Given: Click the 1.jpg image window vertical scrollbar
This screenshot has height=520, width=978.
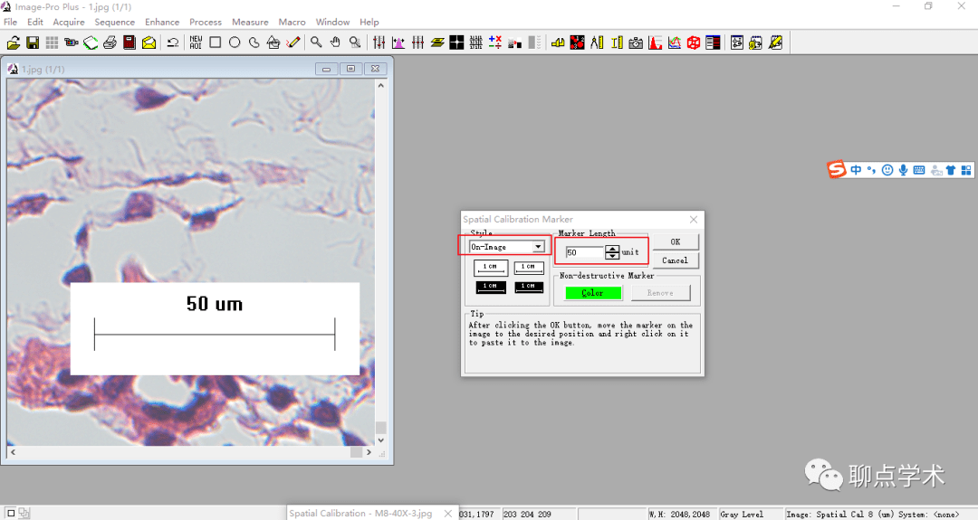Looking at the screenshot, I should click(380, 262).
